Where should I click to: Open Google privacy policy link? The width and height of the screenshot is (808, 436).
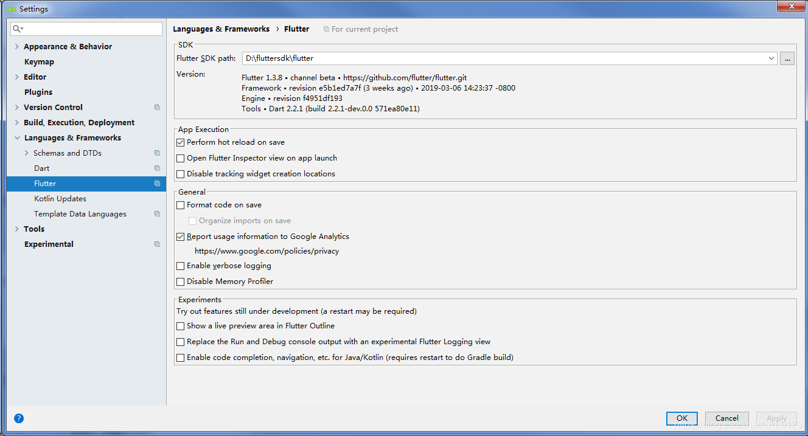tap(267, 251)
